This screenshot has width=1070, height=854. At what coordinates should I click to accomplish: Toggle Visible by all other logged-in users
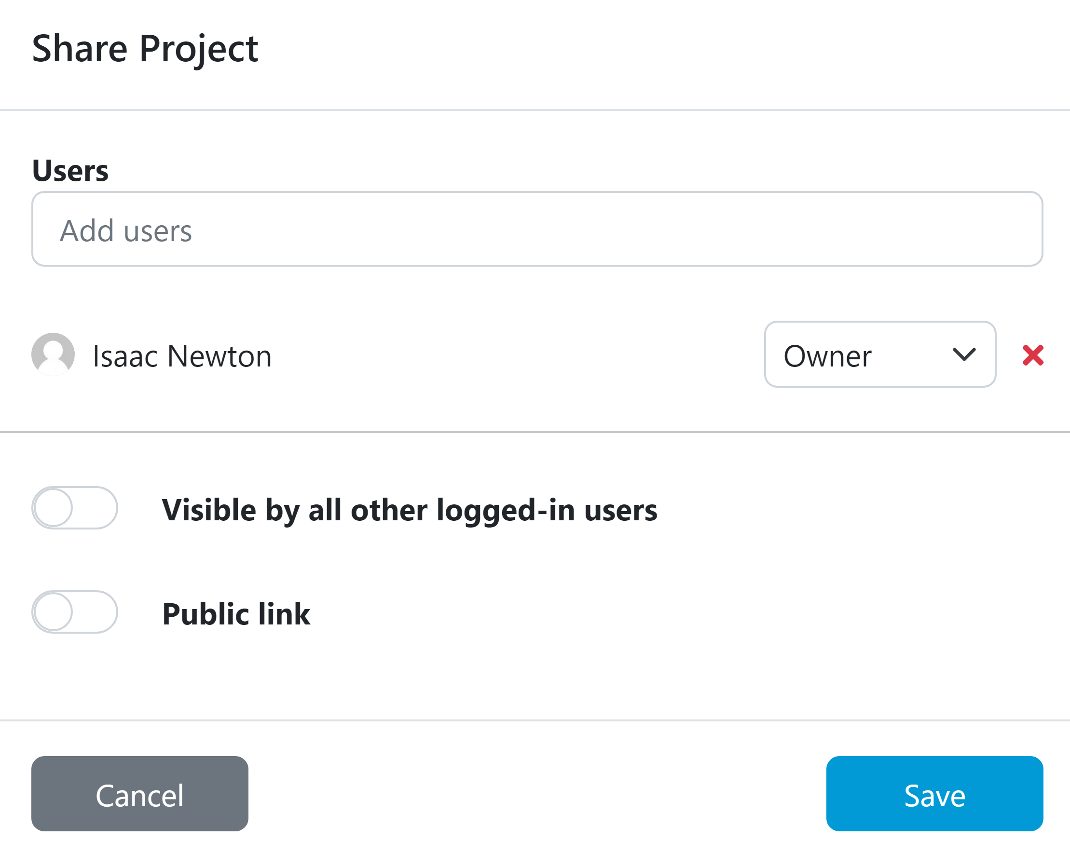tap(74, 508)
